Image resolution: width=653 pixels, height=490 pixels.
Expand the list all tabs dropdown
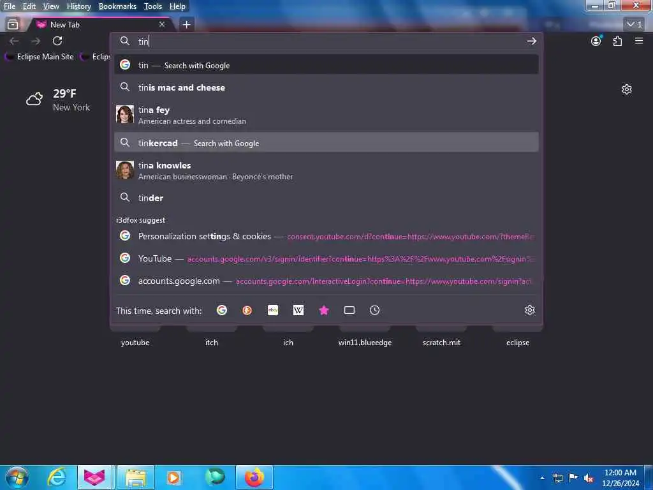pyautogui.click(x=635, y=25)
